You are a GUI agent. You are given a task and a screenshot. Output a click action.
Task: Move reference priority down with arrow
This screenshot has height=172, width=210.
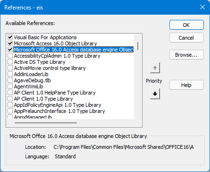click(155, 94)
